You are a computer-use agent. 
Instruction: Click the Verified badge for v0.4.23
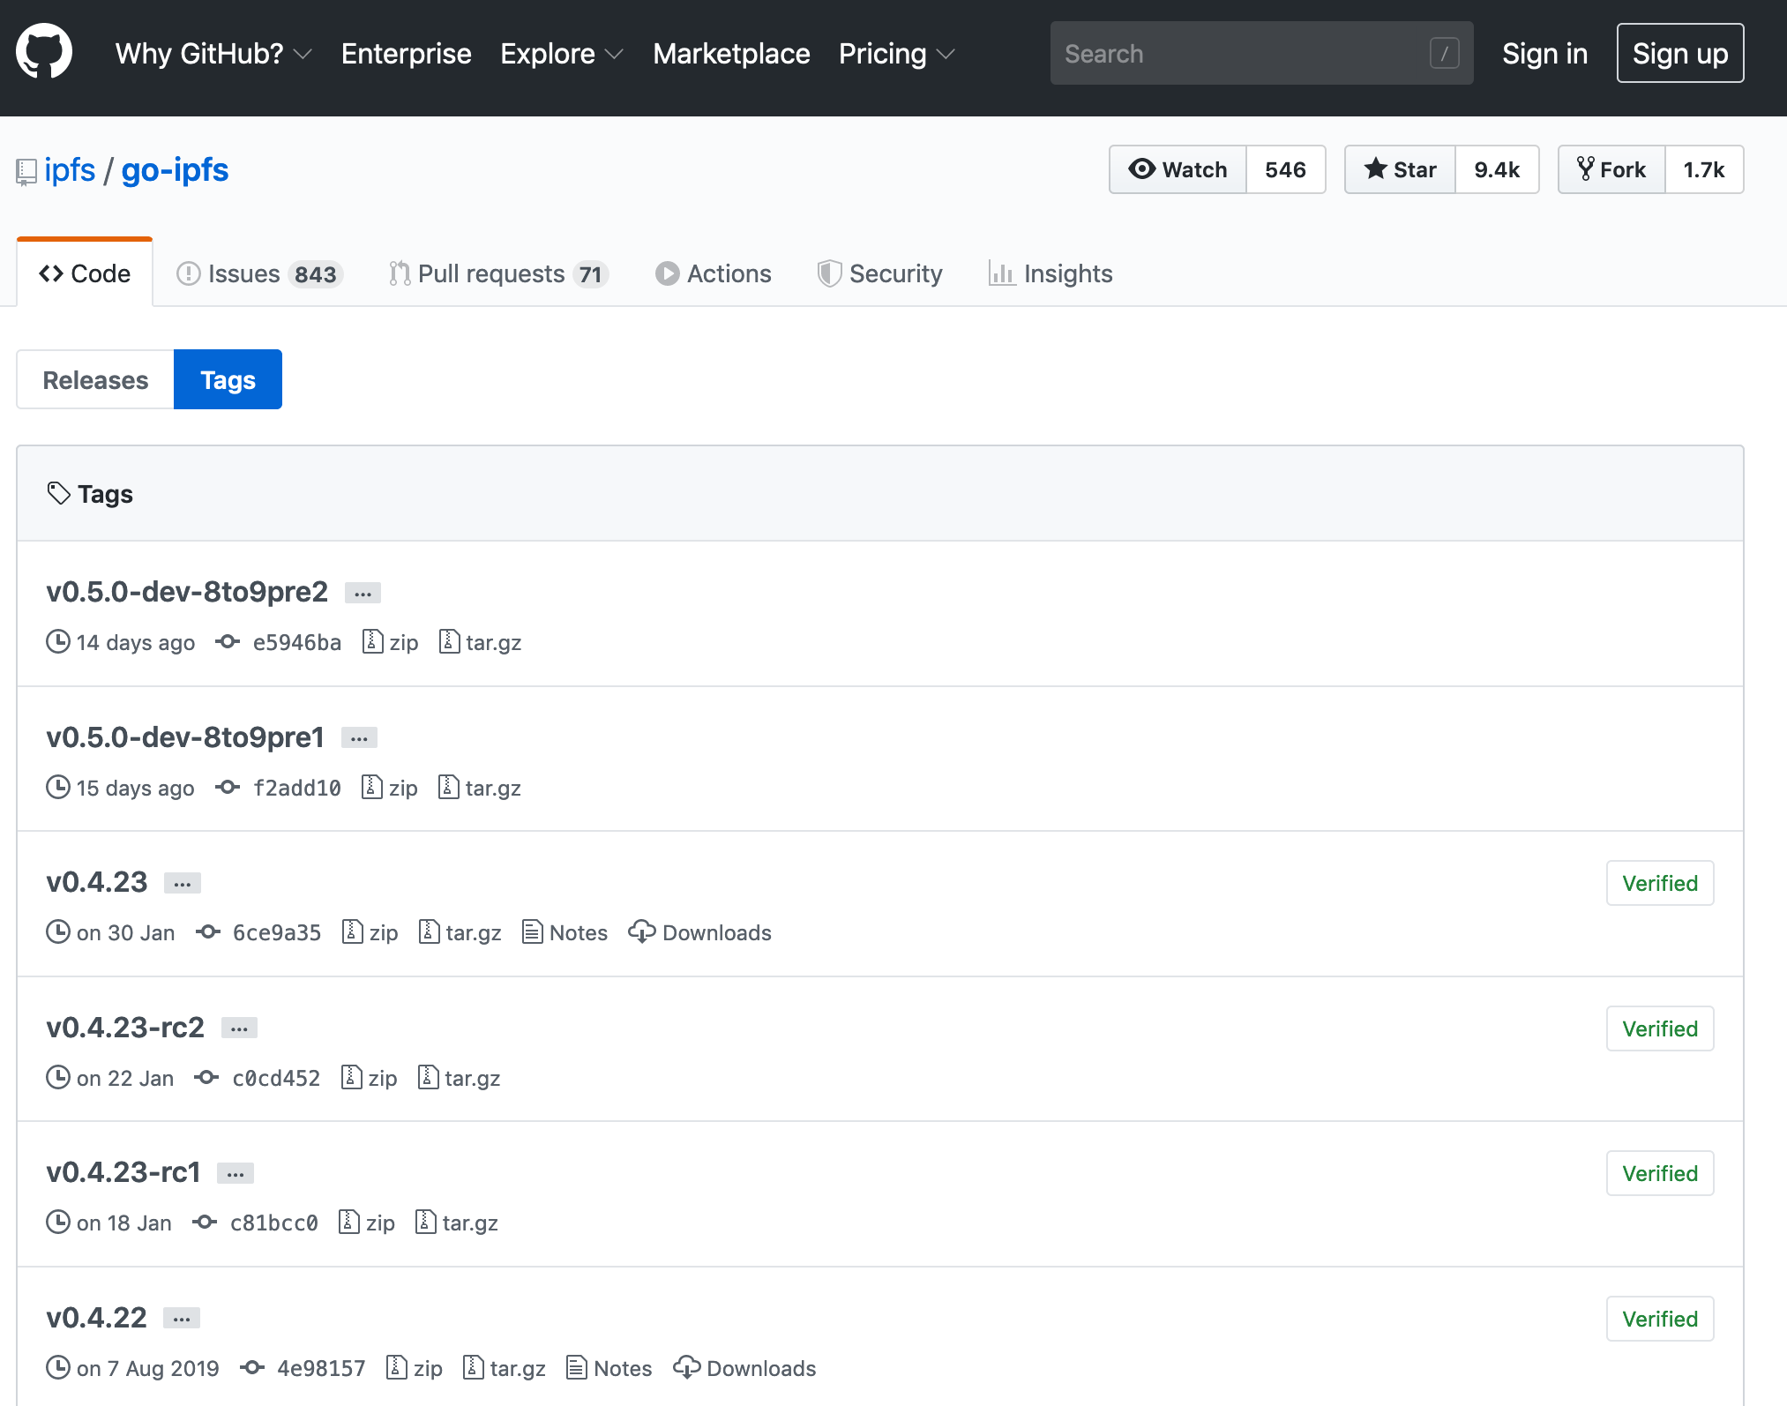[1660, 883]
